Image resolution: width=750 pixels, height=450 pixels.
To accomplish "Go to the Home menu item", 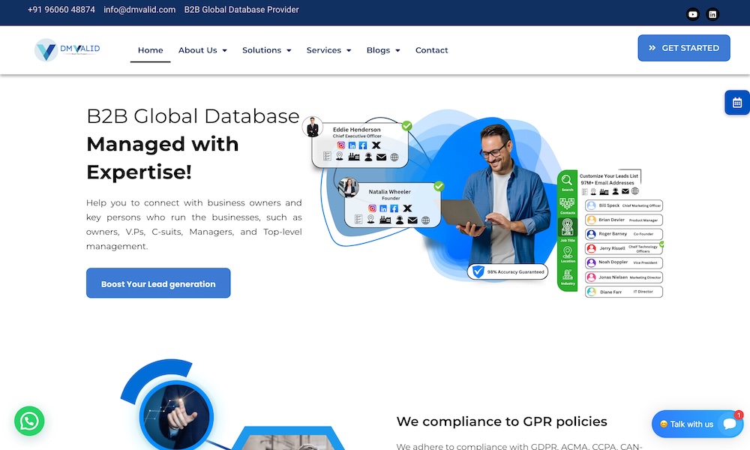I will tap(150, 50).
